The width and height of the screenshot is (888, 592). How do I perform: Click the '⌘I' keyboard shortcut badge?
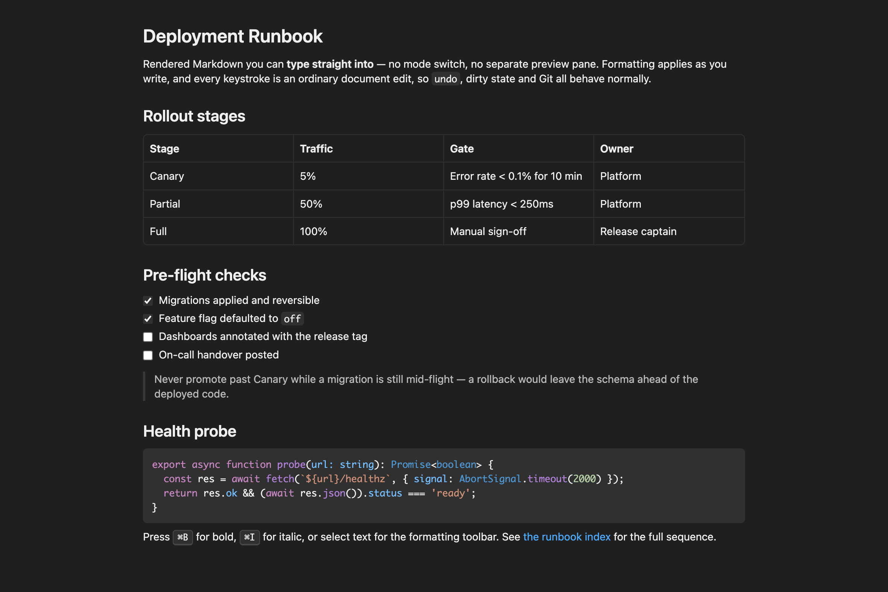click(249, 537)
